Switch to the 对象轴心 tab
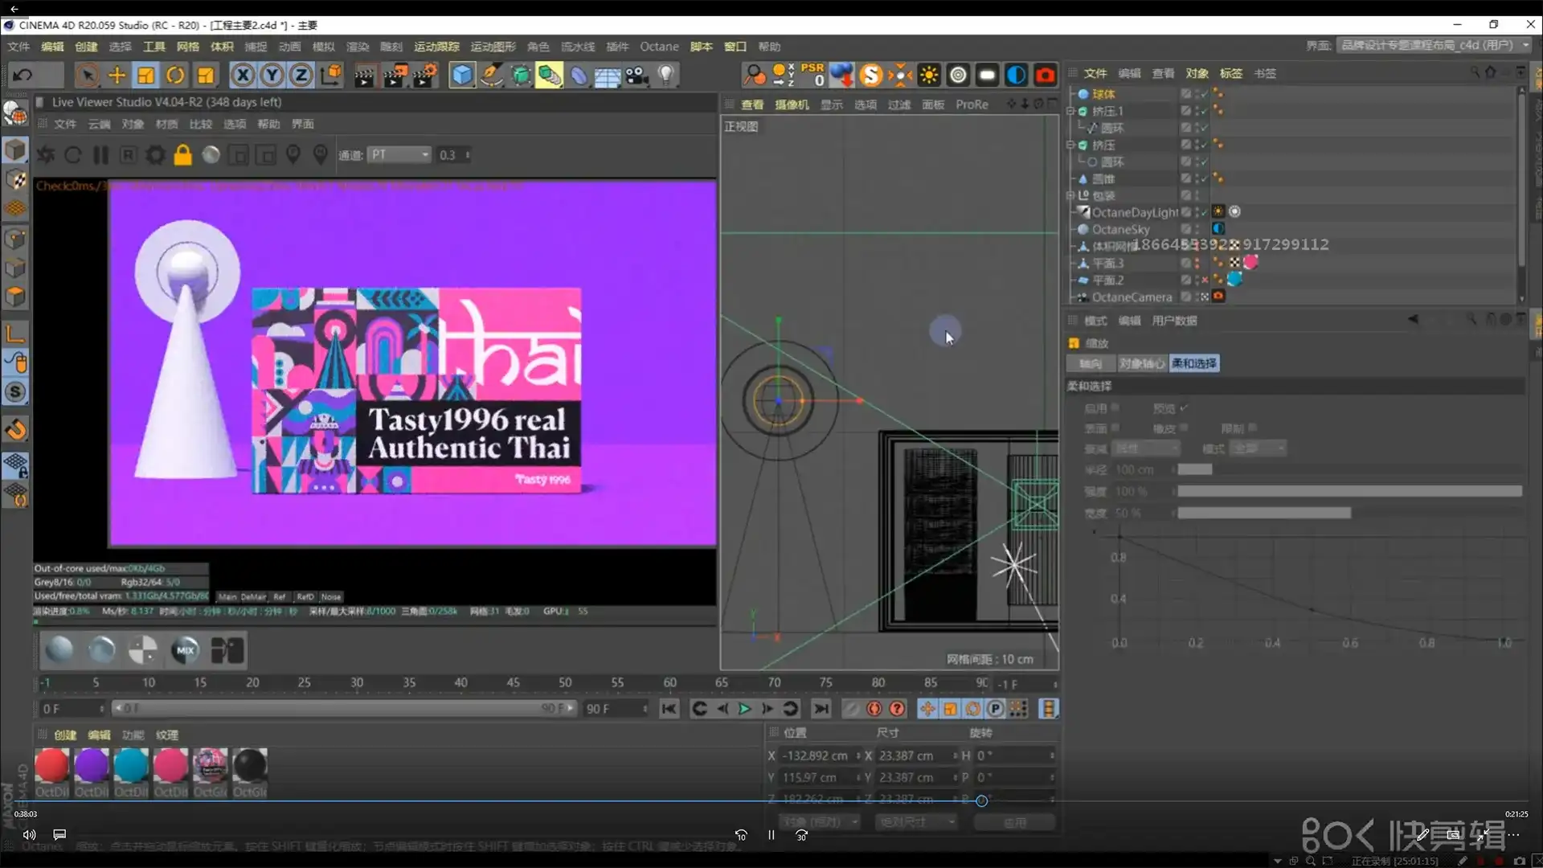Screen dimensions: 1543x868 [1141, 364]
